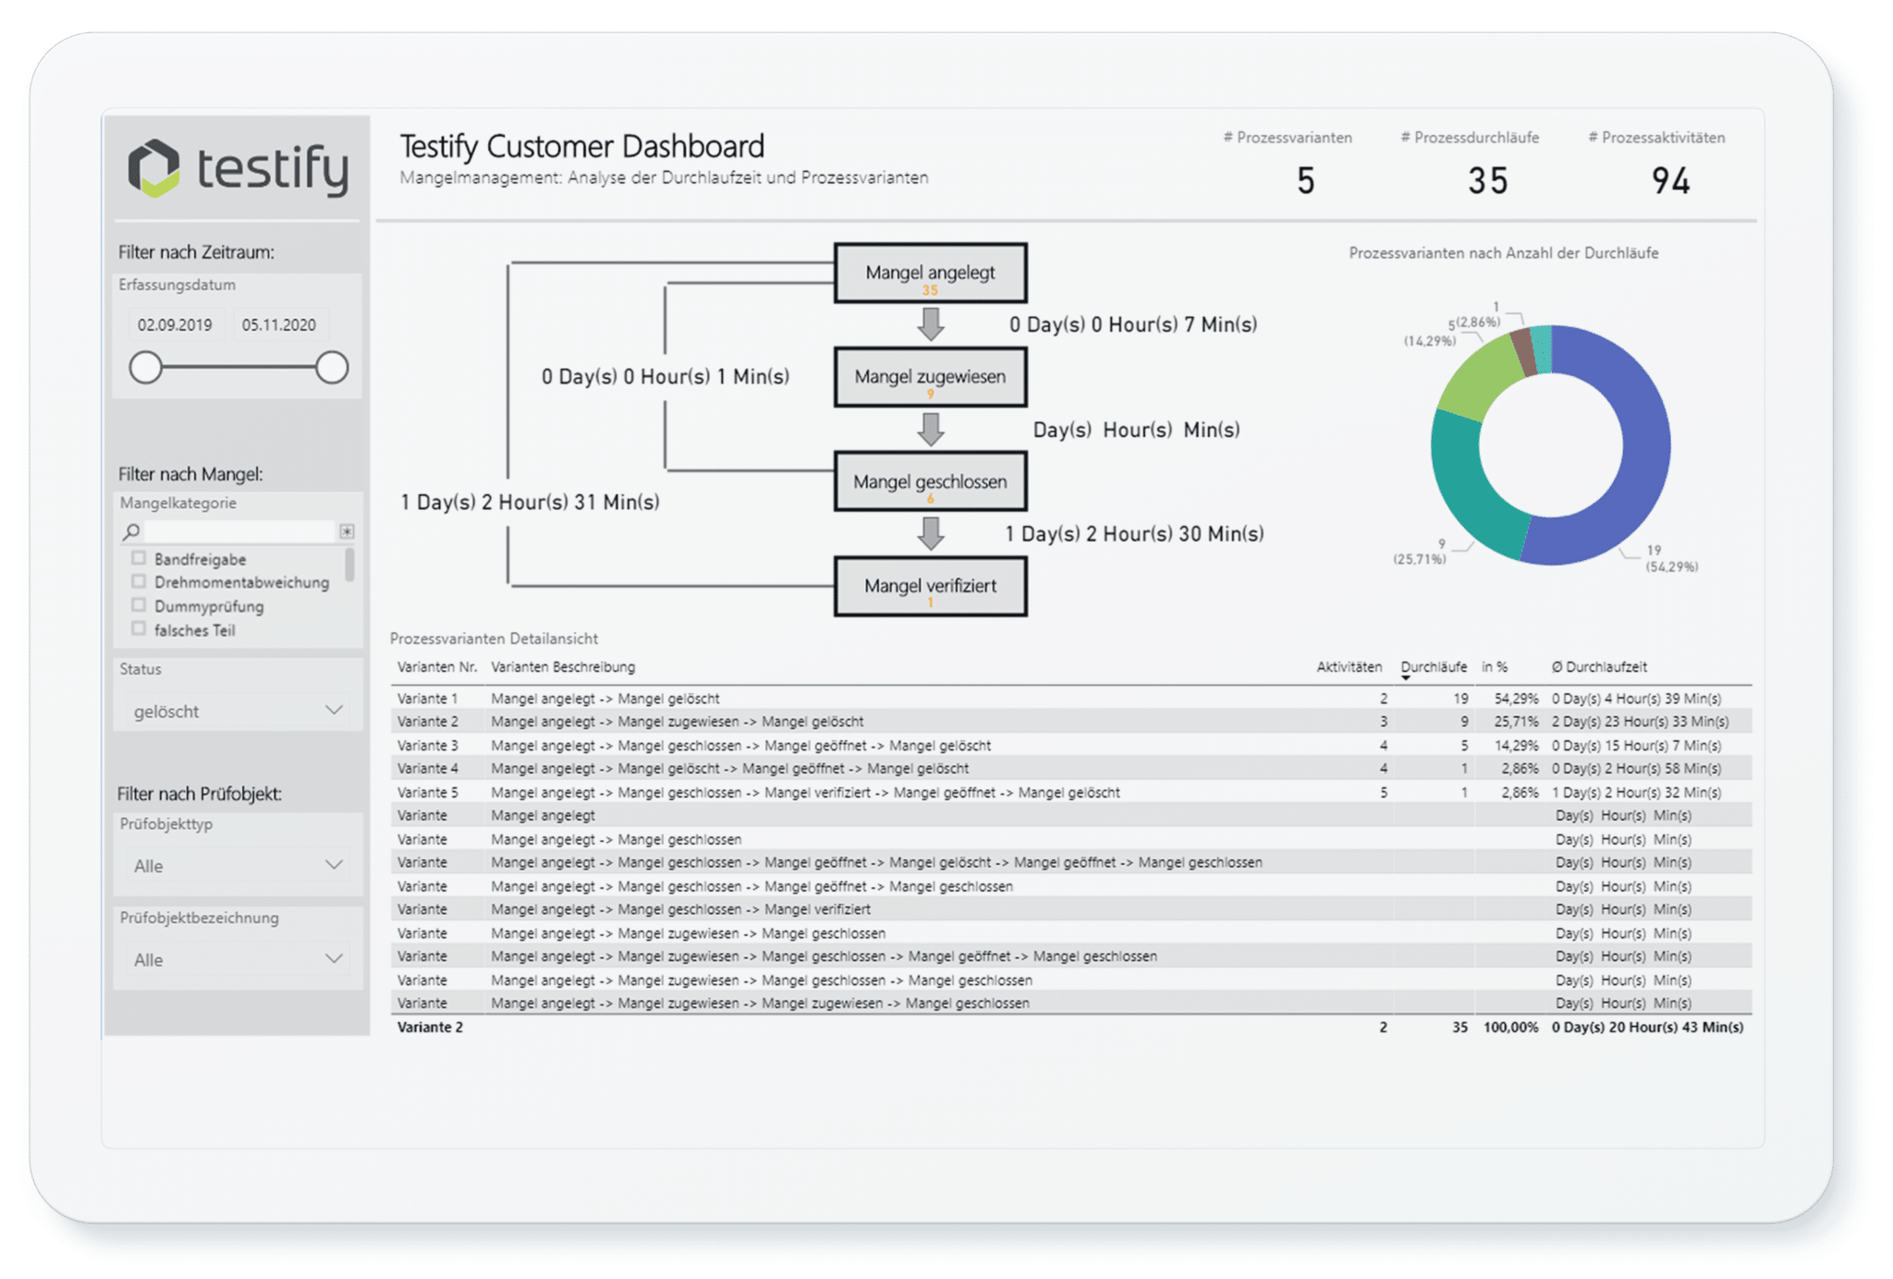Click the search magnifier in Mangelkategorie
This screenshot has height=1279, width=1893.
click(131, 531)
